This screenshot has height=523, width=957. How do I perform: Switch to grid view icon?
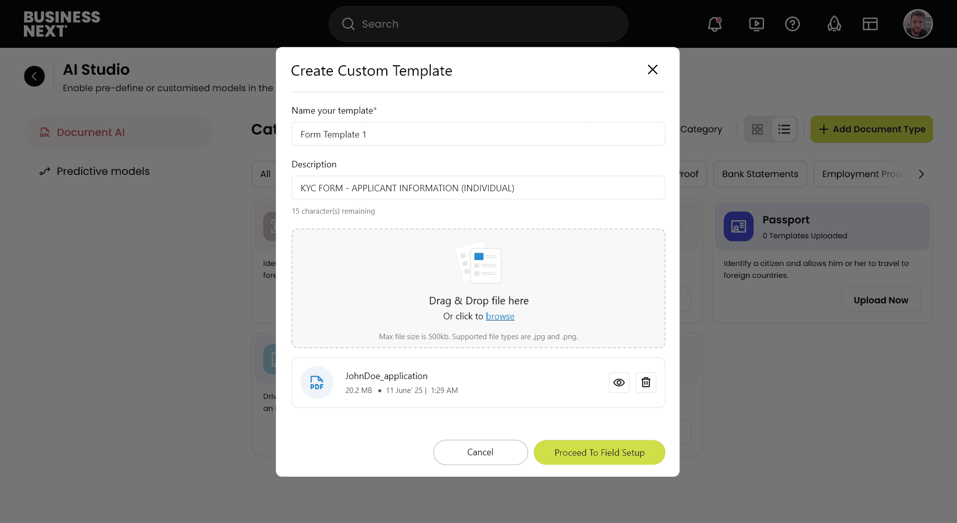pos(757,130)
